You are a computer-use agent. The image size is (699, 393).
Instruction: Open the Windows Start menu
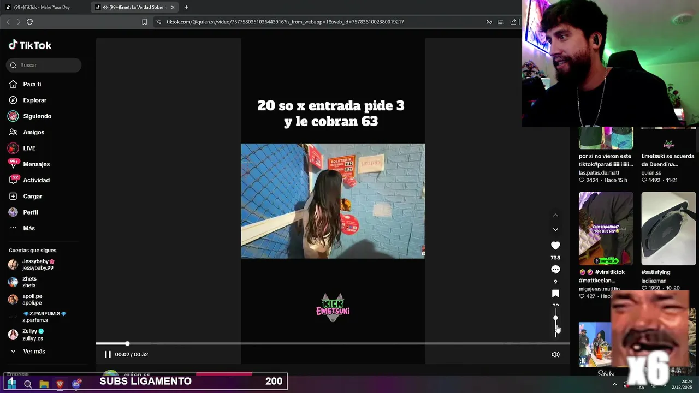click(x=11, y=384)
